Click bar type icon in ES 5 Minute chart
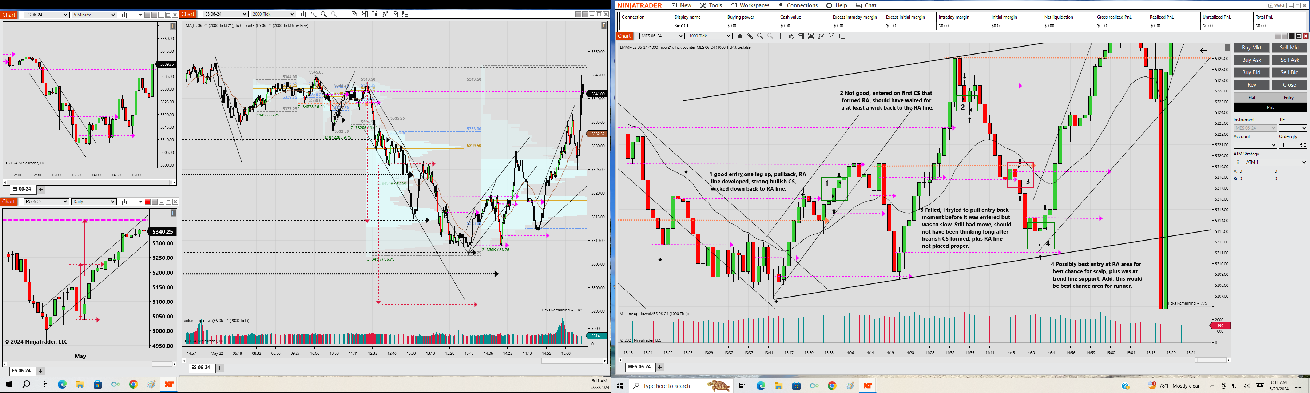Image resolution: width=1310 pixels, height=393 pixels. [124, 15]
